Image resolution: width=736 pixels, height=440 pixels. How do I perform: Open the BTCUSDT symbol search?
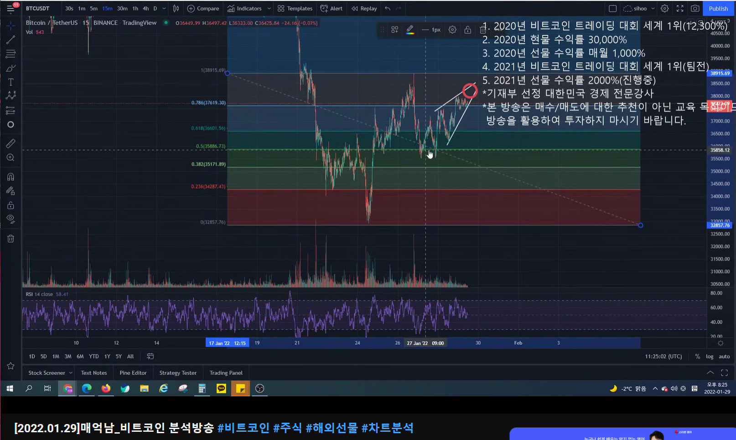click(x=37, y=8)
